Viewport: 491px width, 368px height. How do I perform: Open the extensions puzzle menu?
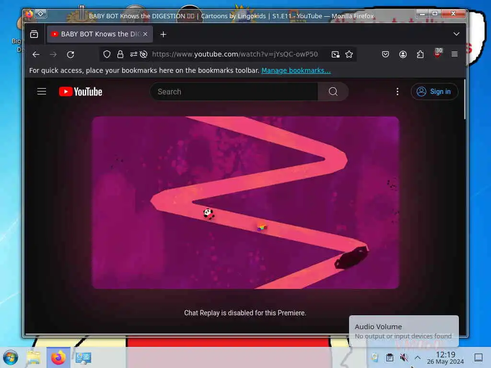point(420,55)
